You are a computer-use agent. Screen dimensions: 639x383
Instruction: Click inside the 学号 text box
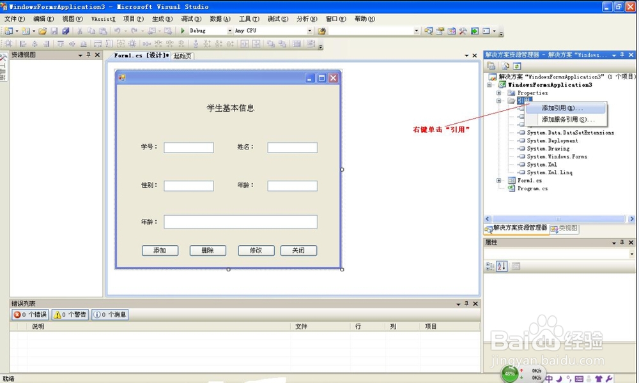188,147
